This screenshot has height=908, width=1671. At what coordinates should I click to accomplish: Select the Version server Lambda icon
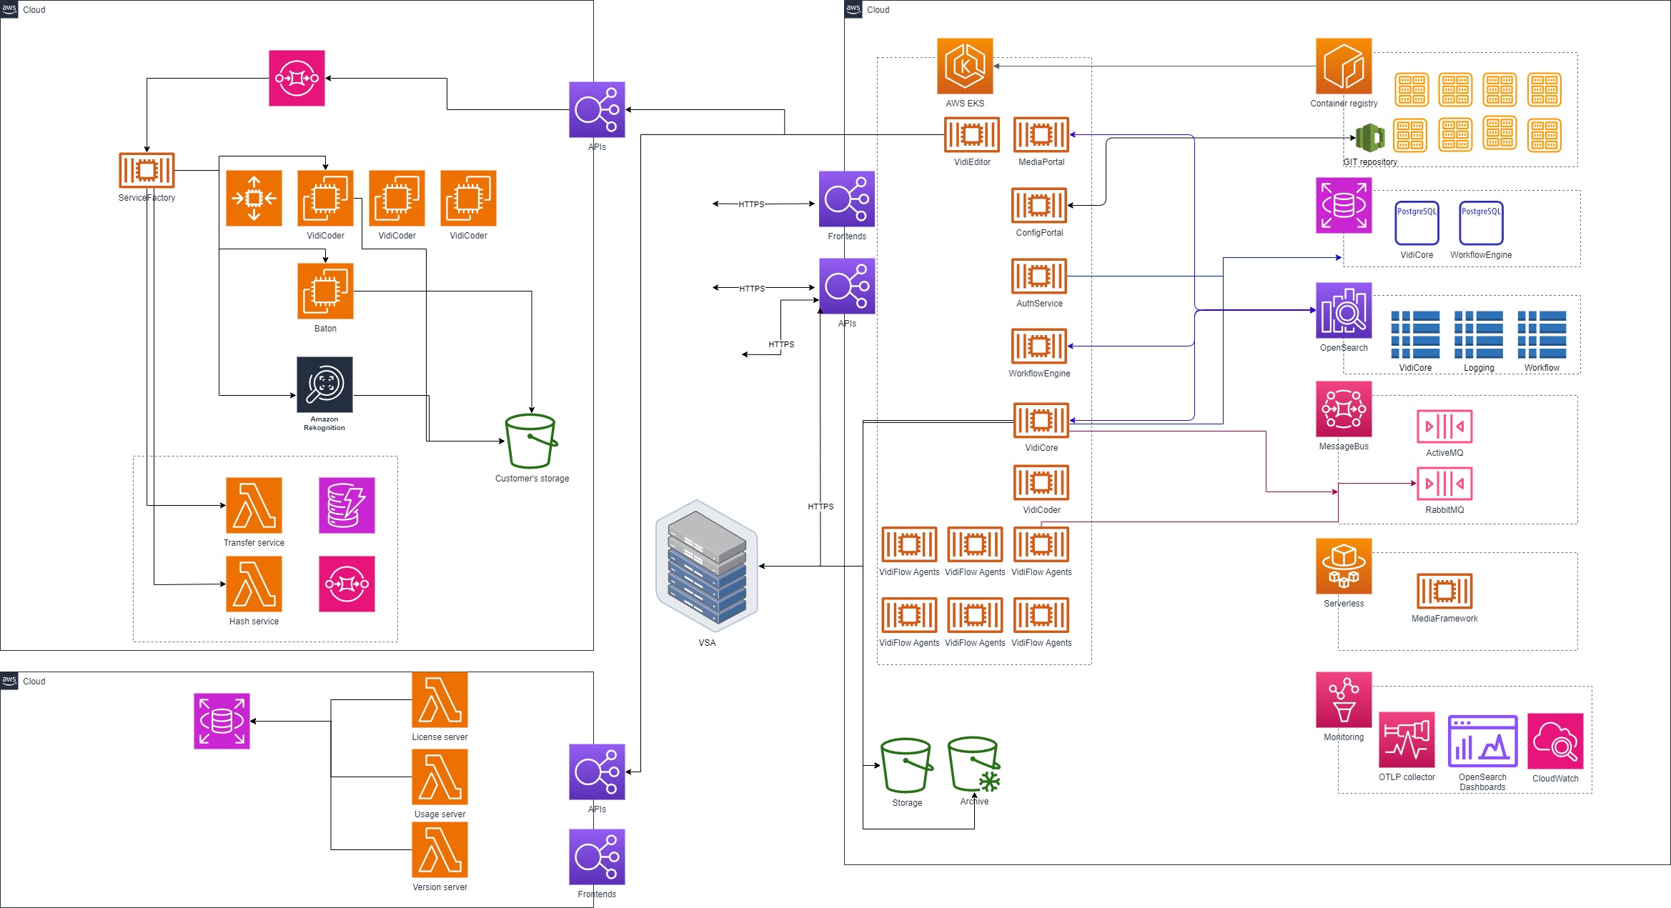pyautogui.click(x=440, y=849)
